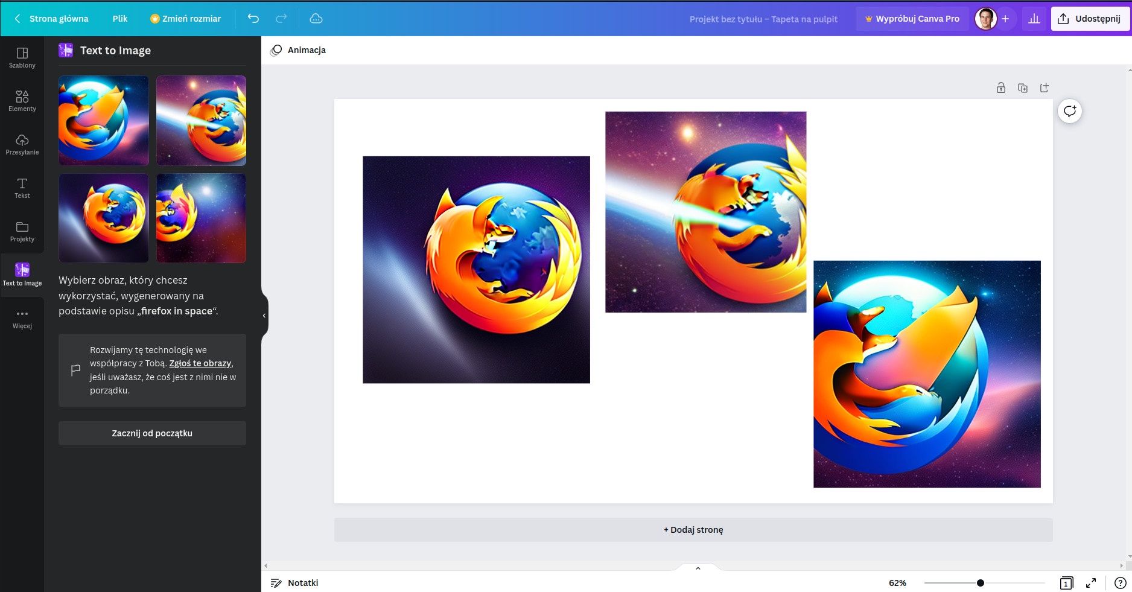
Task: Select bottom-left generated Firefox thumbnail
Action: click(104, 218)
